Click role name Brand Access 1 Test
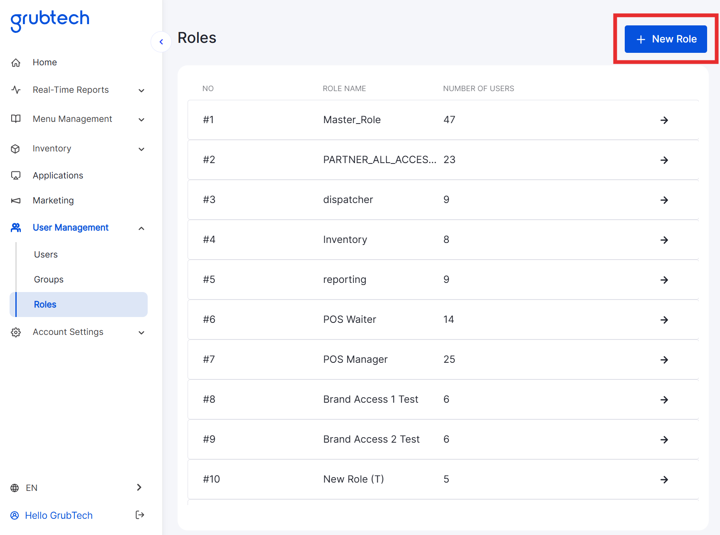Viewport: 720px width, 535px height. (371, 399)
